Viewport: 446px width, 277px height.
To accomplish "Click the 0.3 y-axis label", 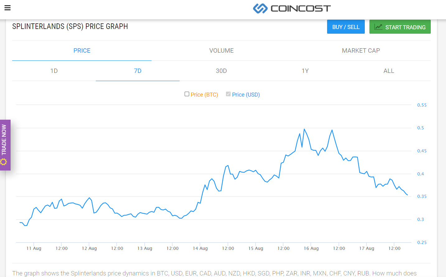I will tap(420, 219).
